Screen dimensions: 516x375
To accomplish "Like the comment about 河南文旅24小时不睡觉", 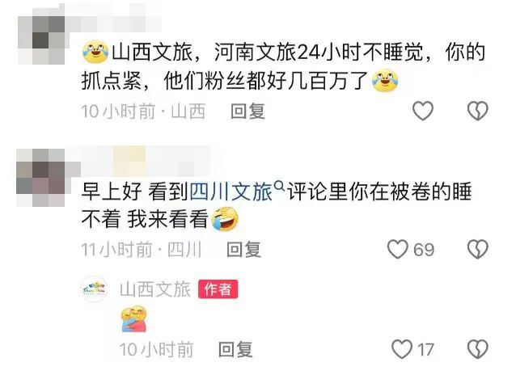I will pyautogui.click(x=423, y=111).
